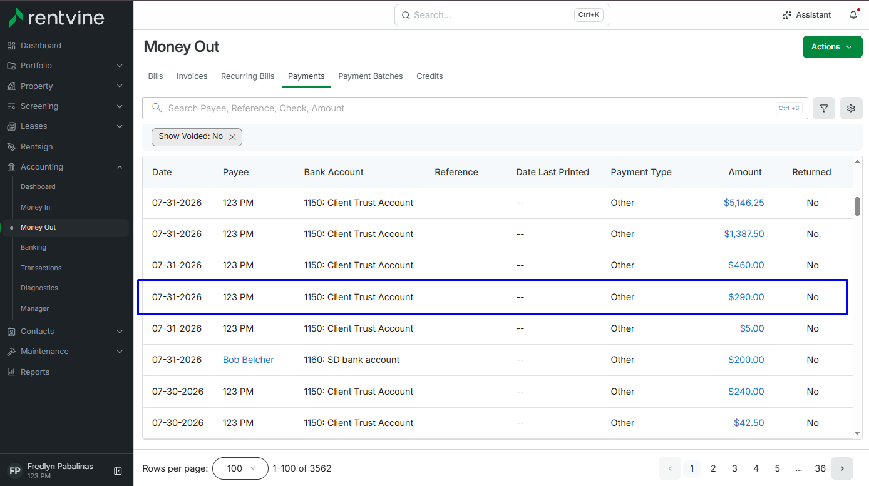Open the $42.50 payment amount

pyautogui.click(x=749, y=423)
